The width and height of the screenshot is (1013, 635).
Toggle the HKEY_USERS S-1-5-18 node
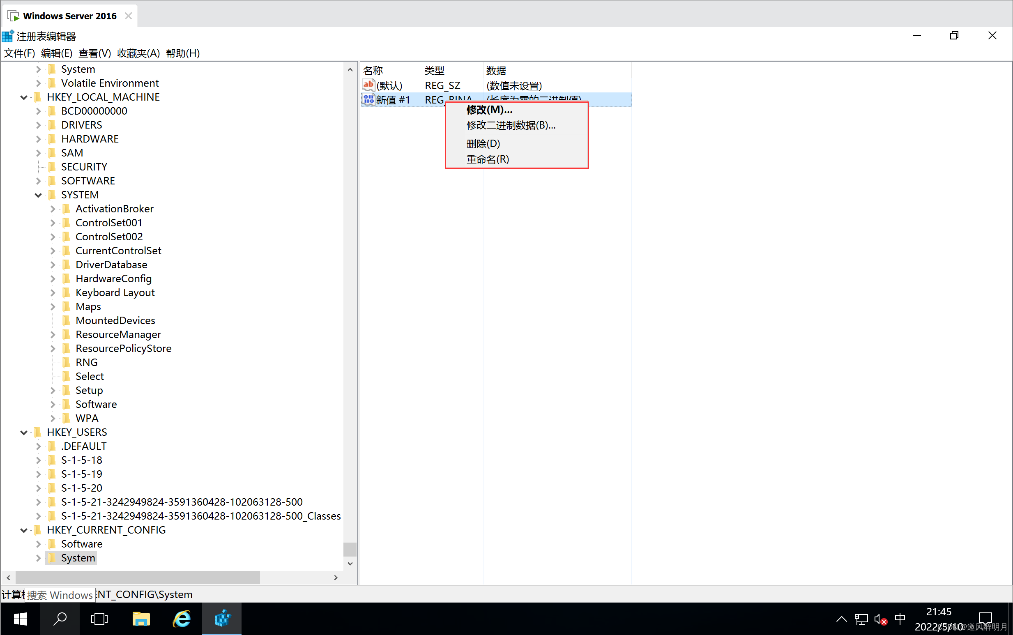(x=39, y=460)
